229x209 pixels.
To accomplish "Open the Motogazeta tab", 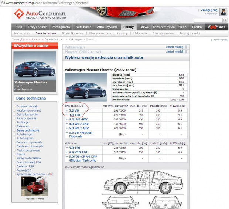I will 61,27.
